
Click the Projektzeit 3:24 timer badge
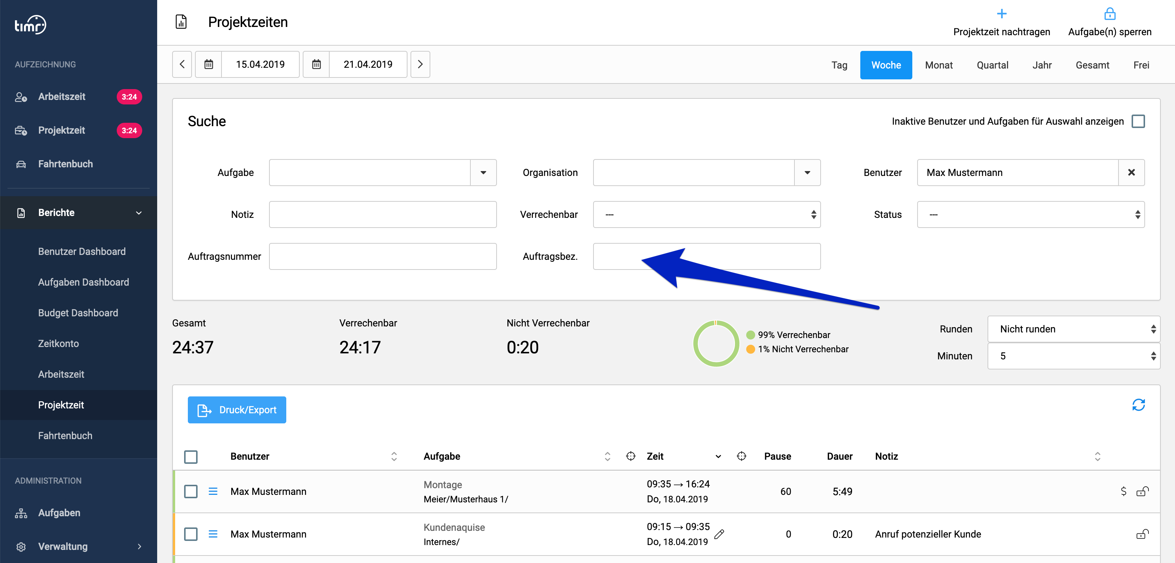click(x=129, y=131)
